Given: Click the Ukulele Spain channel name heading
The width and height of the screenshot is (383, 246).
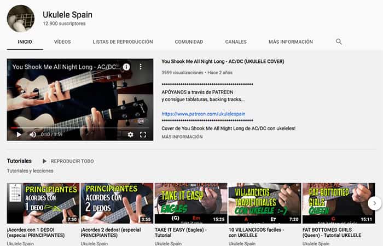Looking at the screenshot, I should (x=67, y=15).
